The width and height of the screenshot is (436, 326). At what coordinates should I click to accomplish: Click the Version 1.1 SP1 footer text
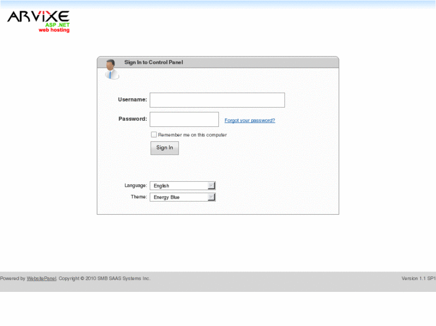click(418, 278)
